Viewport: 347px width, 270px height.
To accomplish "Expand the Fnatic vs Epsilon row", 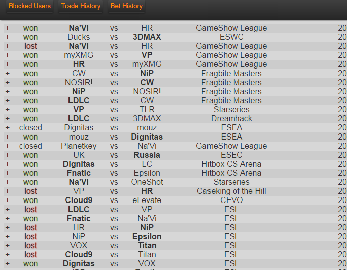I will click(8, 173).
